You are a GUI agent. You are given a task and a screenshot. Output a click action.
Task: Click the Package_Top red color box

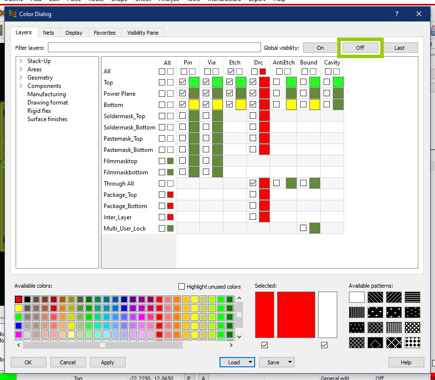(x=170, y=195)
